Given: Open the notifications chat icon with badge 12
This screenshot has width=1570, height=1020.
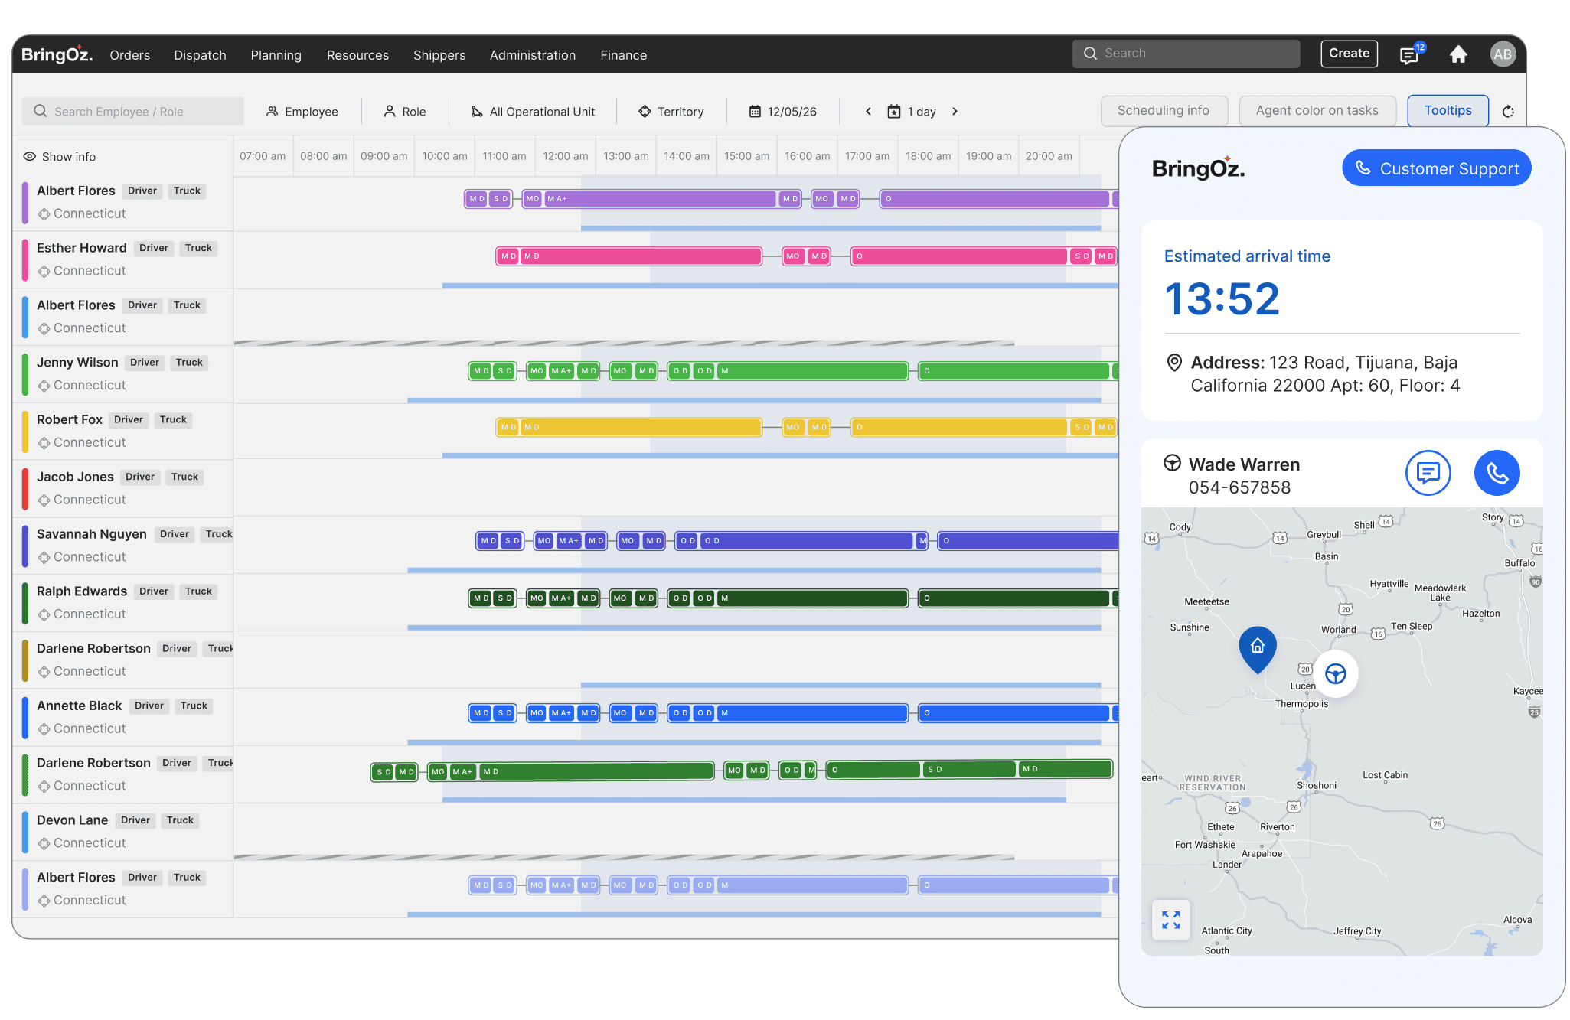Looking at the screenshot, I should (x=1411, y=54).
